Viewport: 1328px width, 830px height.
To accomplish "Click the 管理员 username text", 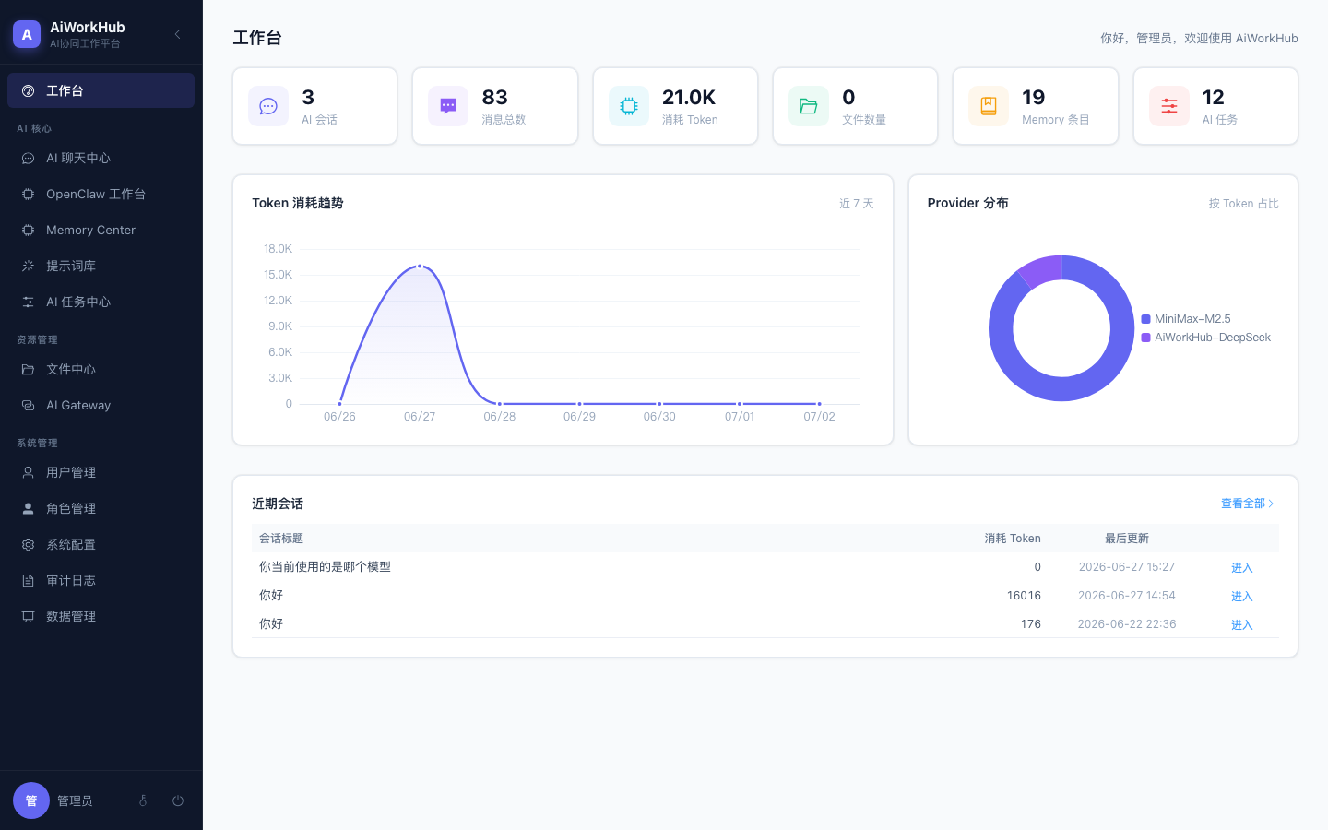I will 75,800.
